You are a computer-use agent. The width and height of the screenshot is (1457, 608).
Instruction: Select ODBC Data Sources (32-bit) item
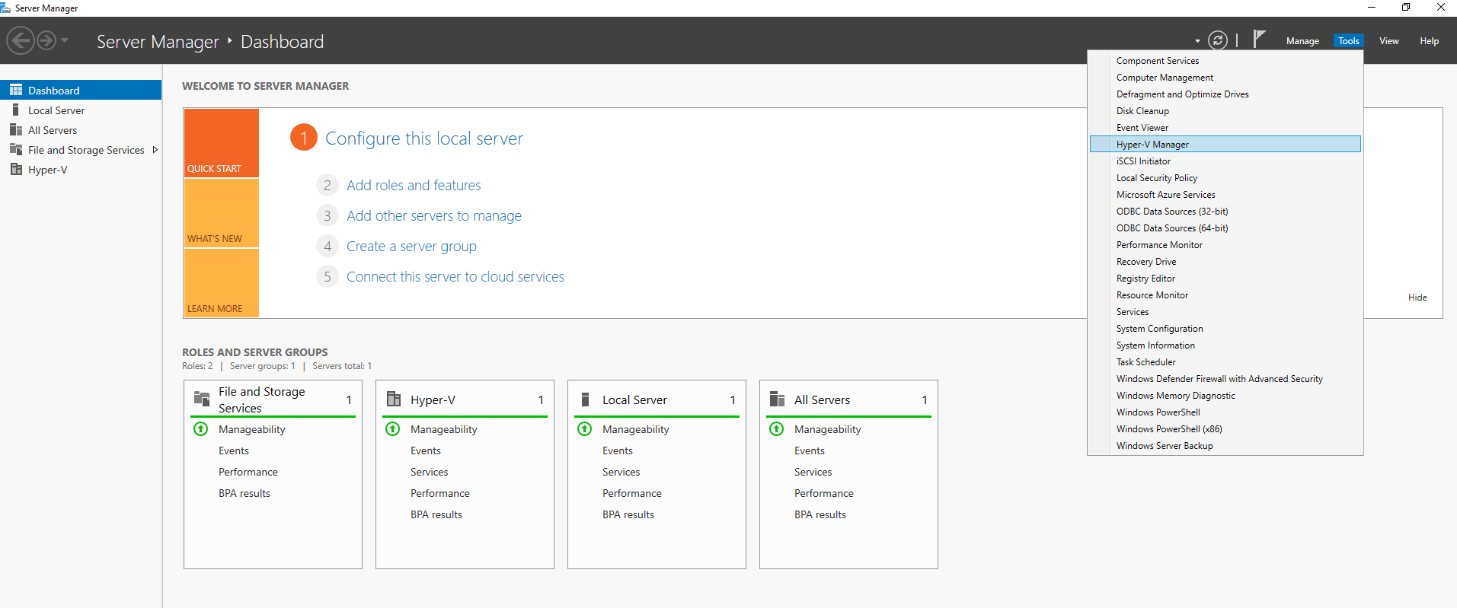click(x=1225, y=212)
